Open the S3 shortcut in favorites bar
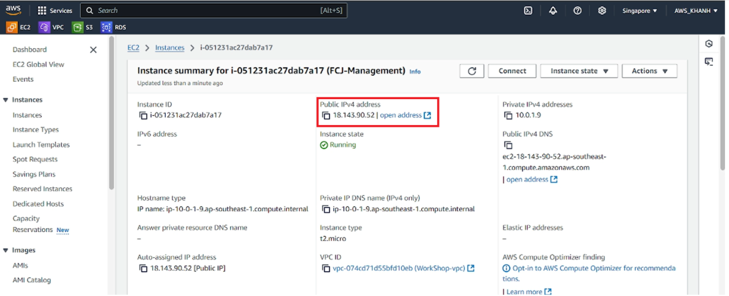The height and width of the screenshot is (296, 729). click(x=83, y=27)
